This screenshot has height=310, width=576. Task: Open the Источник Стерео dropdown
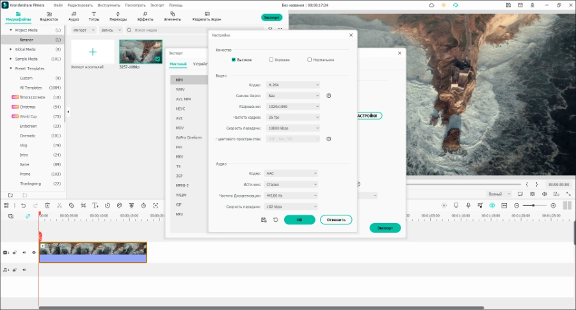(x=291, y=185)
